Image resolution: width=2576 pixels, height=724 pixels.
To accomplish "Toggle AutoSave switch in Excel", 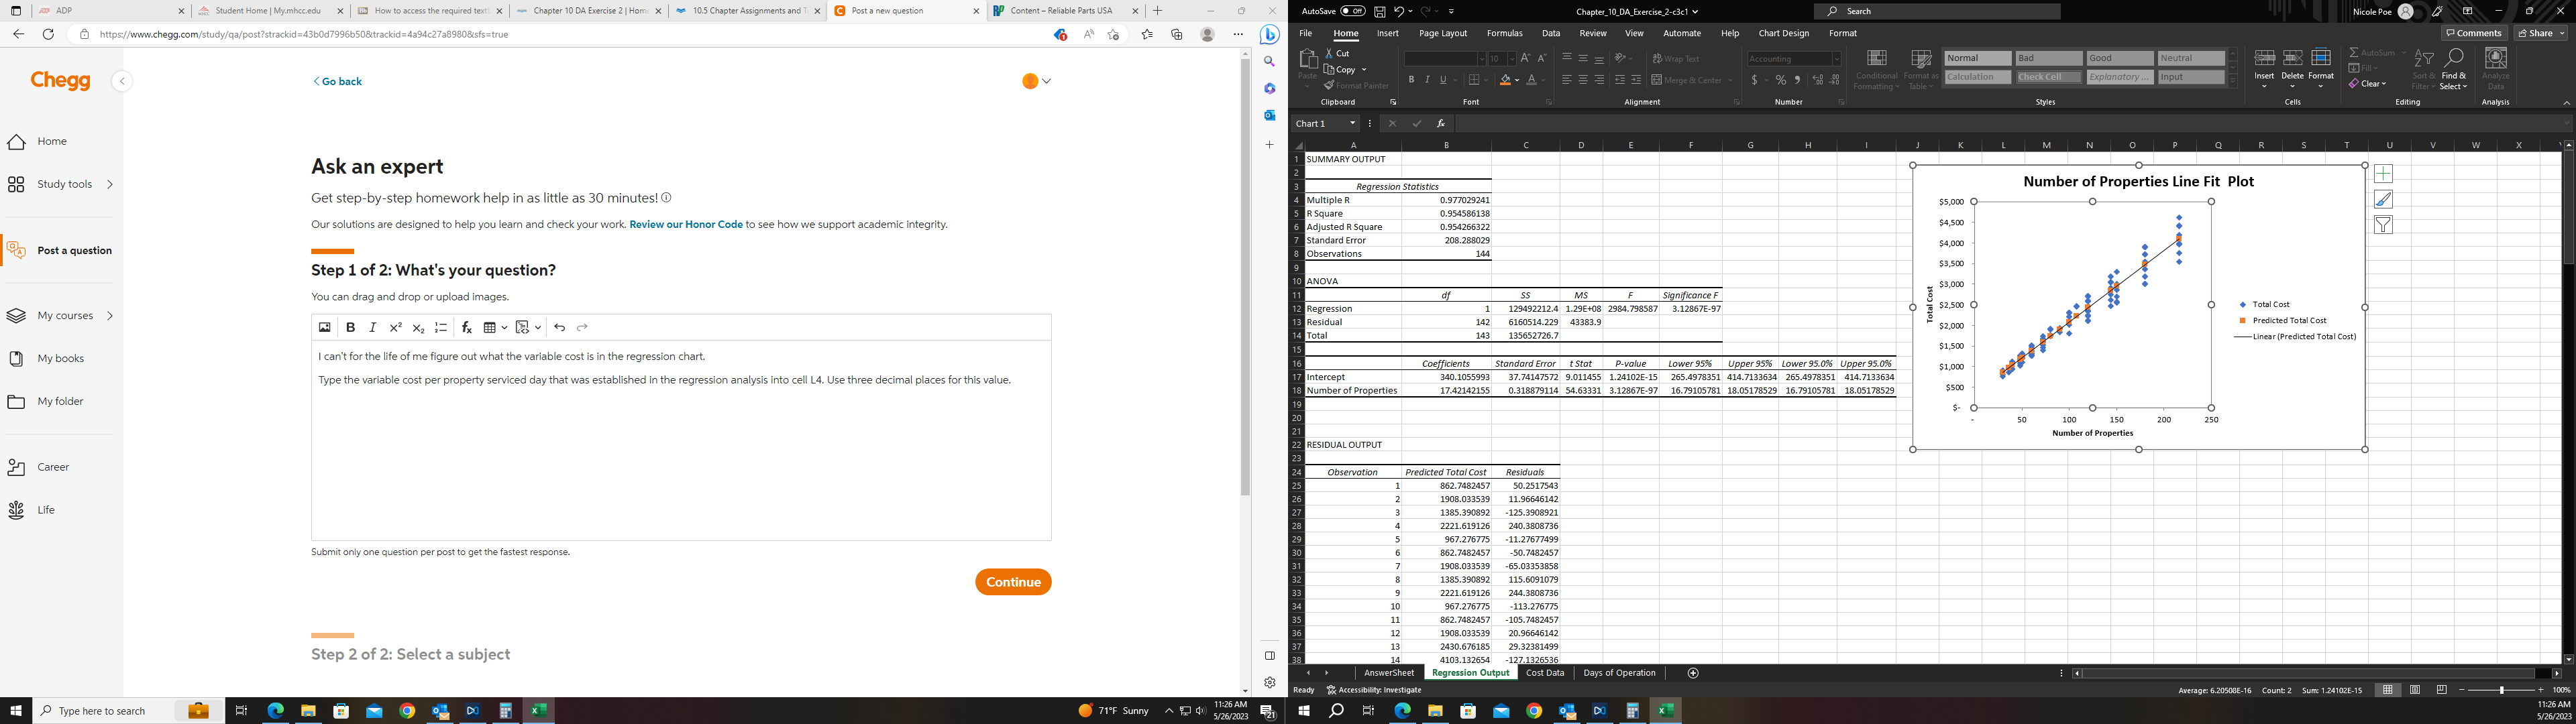I will point(1353,11).
